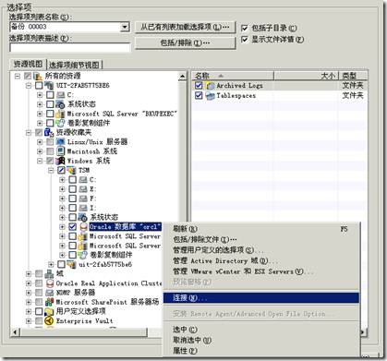Collapse the UIT-2FAB5775BE6 node
This screenshot has width=387, height=361.
(x=29, y=85)
